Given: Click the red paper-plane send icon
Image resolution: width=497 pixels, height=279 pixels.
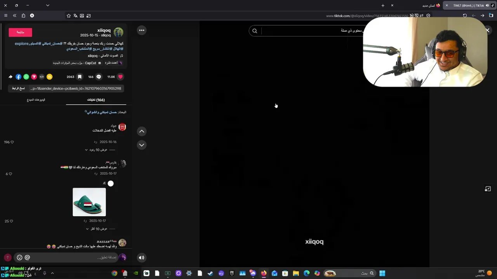Looking at the screenshot, I should tap(34, 77).
